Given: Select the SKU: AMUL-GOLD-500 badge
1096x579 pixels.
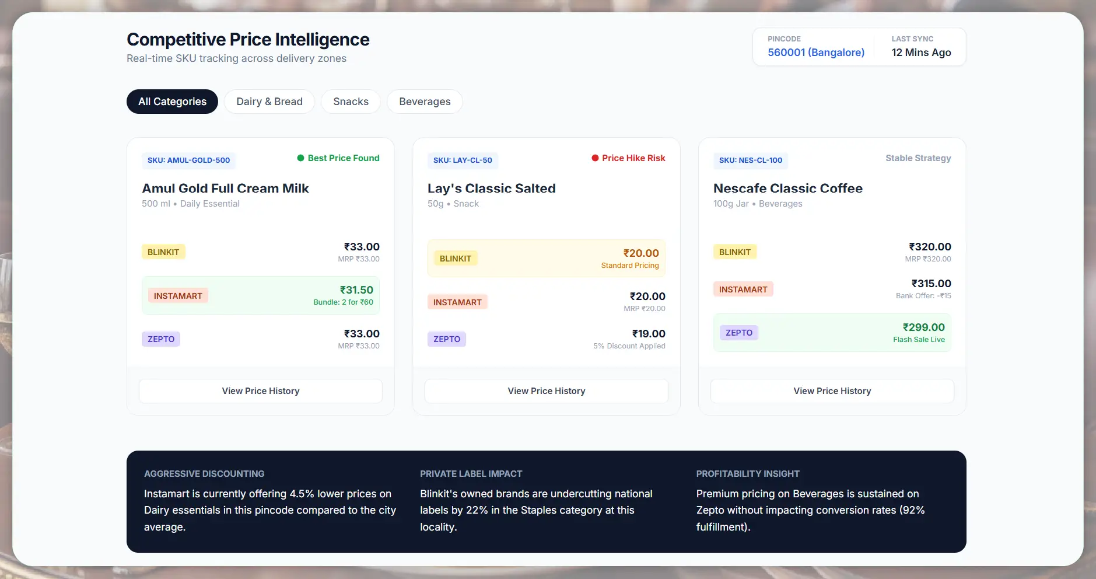Looking at the screenshot, I should 188,161.
